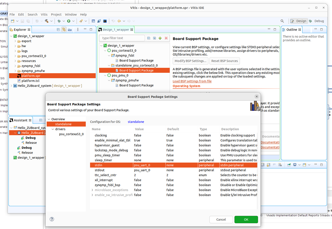Screen dimensions: 332x229
Task: Select the Design perspective button
Action: 299,21
